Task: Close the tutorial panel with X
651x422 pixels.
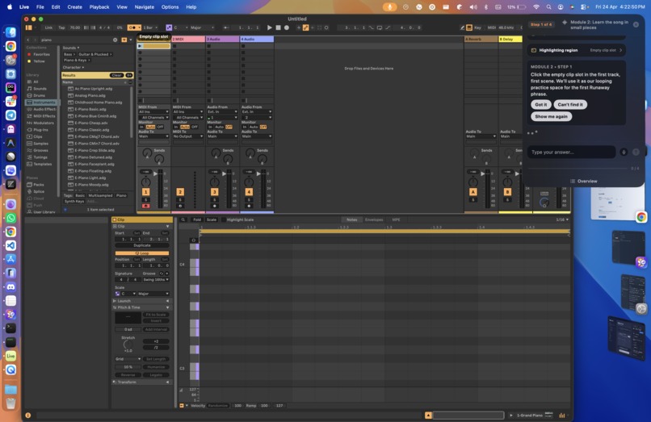Action: (636, 24)
